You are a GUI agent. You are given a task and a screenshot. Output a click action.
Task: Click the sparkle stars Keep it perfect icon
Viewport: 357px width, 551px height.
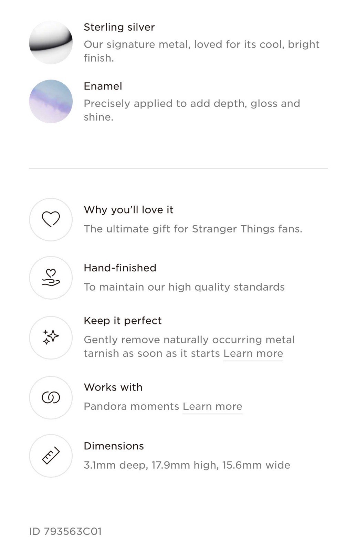coord(51,337)
